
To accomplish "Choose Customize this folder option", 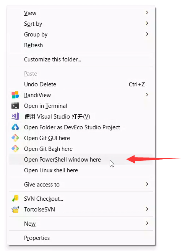I will tap(81, 59).
